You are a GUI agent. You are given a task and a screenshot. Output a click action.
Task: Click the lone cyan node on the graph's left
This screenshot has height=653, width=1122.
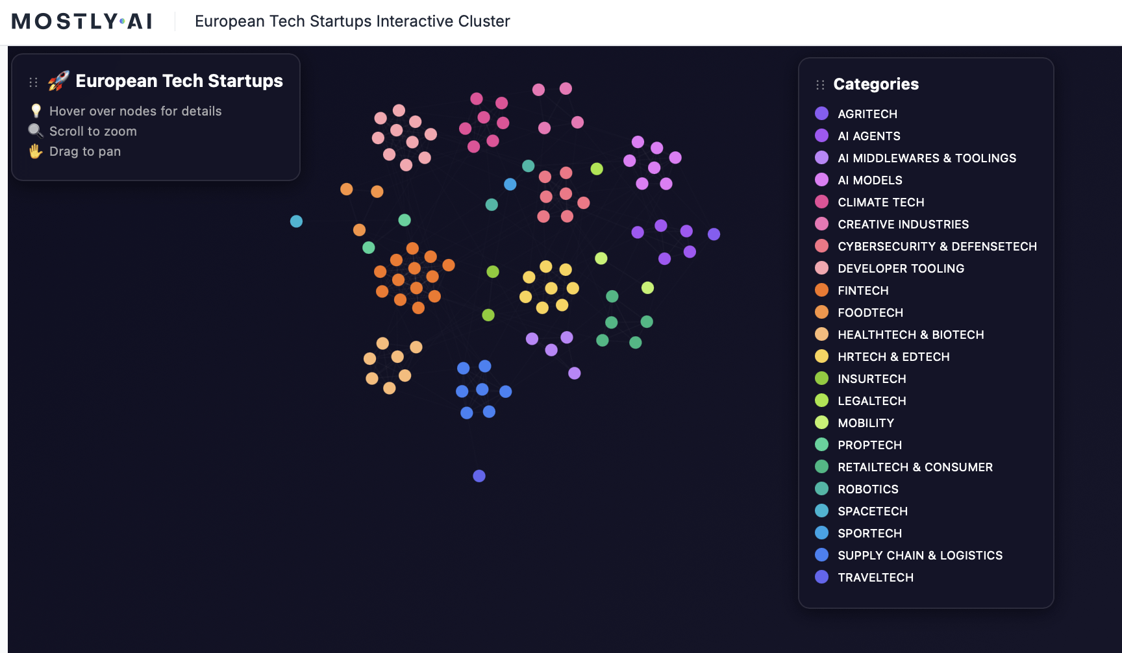296,221
